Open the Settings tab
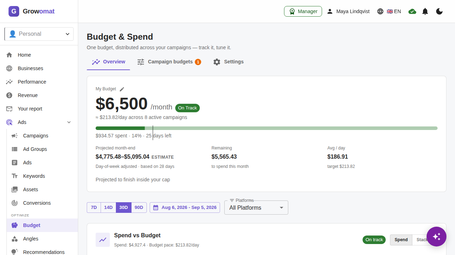 (228, 62)
